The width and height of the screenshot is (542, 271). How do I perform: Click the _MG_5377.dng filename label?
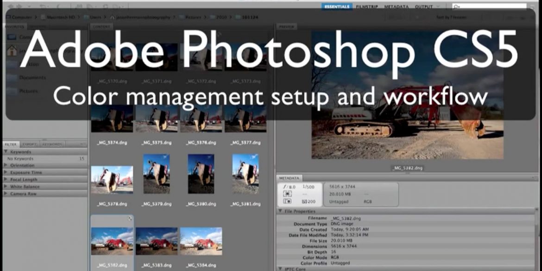pos(246,142)
